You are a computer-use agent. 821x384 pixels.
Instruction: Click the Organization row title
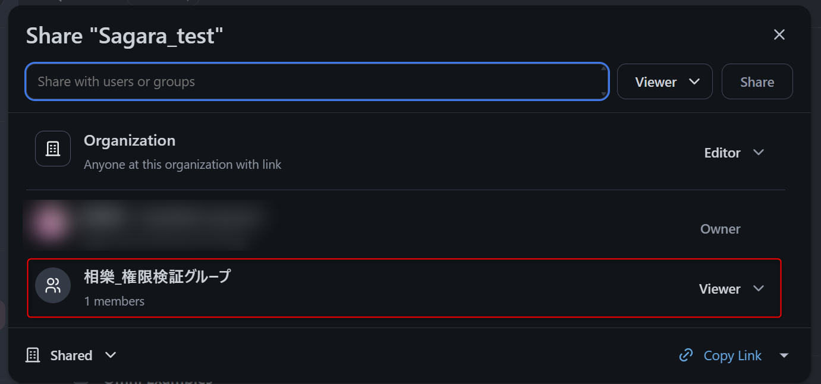click(130, 141)
